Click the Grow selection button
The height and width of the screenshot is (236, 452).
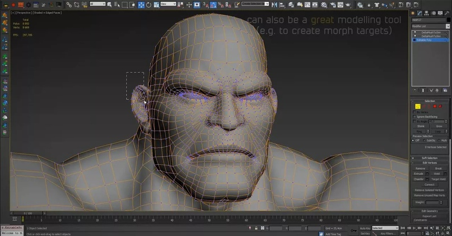pos(439,126)
